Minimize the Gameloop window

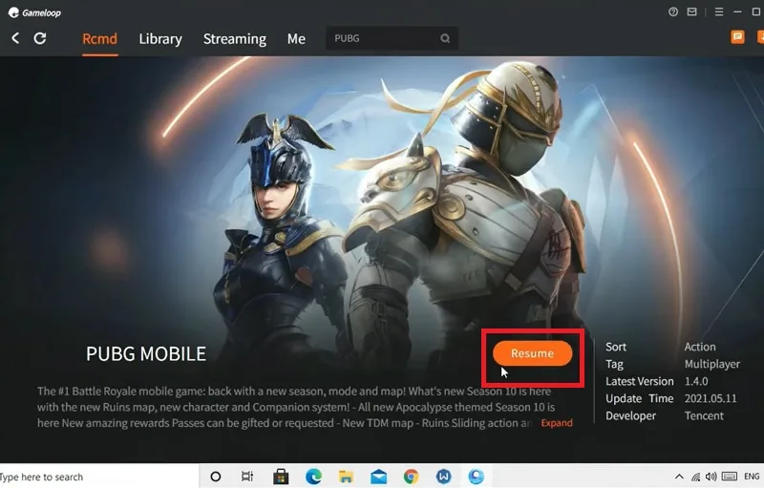point(737,11)
